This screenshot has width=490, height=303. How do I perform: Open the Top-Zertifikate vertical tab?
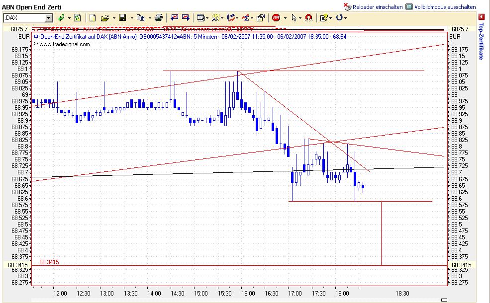tap(481, 41)
